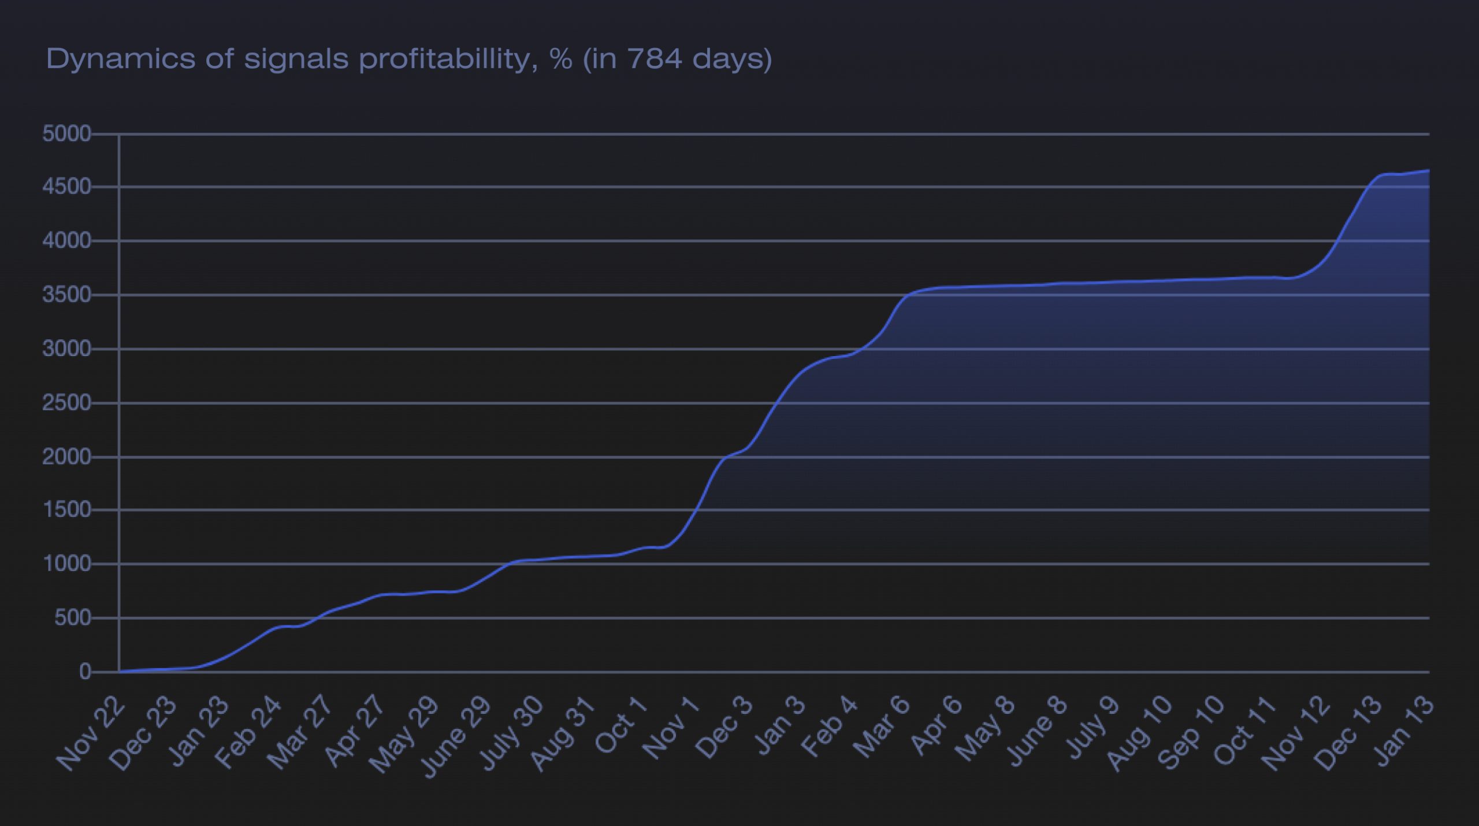The width and height of the screenshot is (1479, 826).
Task: Click the 'Feb 24' x-axis date label
Action: [248, 733]
